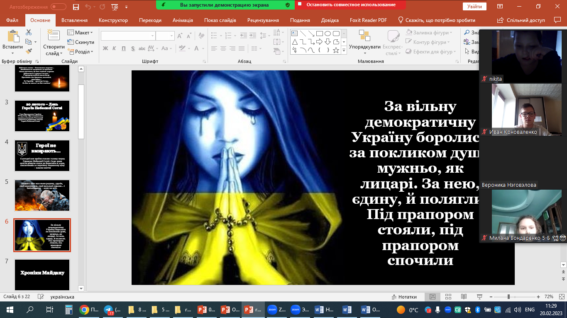Select the Right Arrow block shape
Screen dimensions: 567x318
pyautogui.click(x=319, y=42)
